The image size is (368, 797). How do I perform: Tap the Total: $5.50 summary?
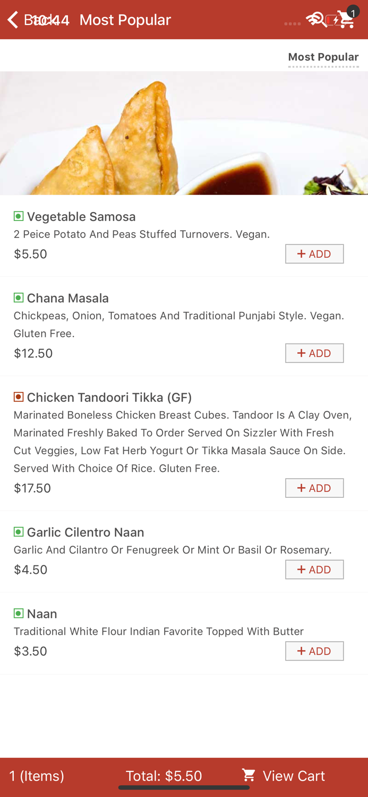(164, 776)
